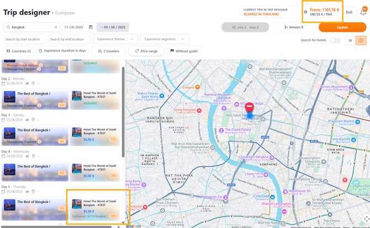The height and width of the screenshot is (228, 370).
Task: Open the Countries (1) filter
Action: 18,51
